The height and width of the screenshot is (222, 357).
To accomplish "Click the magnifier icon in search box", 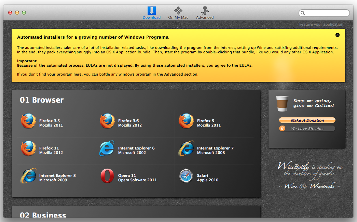I will [x=303, y=13].
